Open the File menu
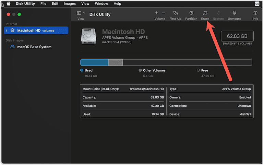Viewport: 263px width, 165px height. tap(43, 3)
